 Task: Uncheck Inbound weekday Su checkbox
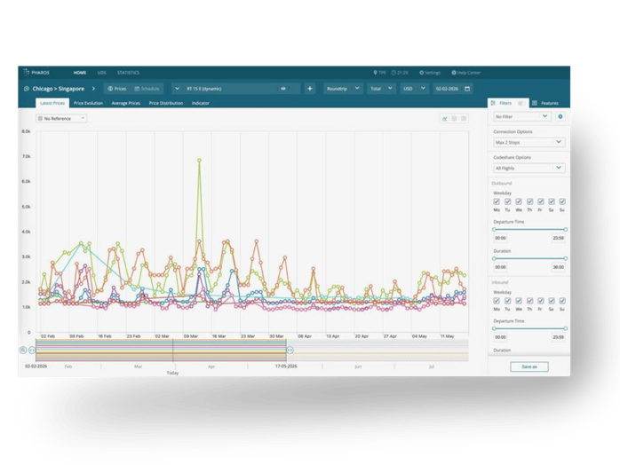pos(562,301)
